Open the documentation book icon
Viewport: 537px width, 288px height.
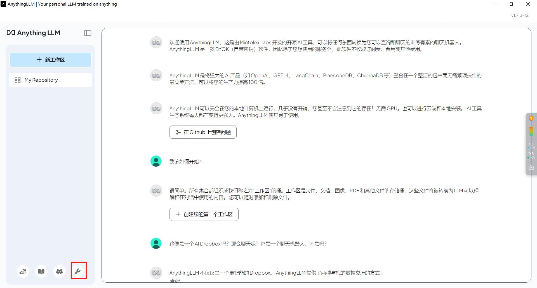[41, 271]
